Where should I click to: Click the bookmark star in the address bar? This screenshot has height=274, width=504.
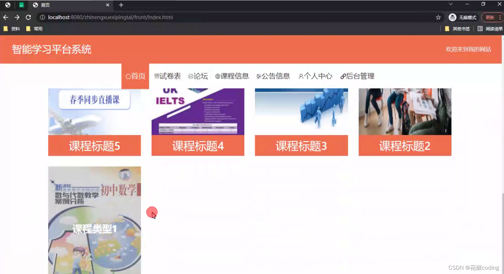pyautogui.click(x=438, y=17)
